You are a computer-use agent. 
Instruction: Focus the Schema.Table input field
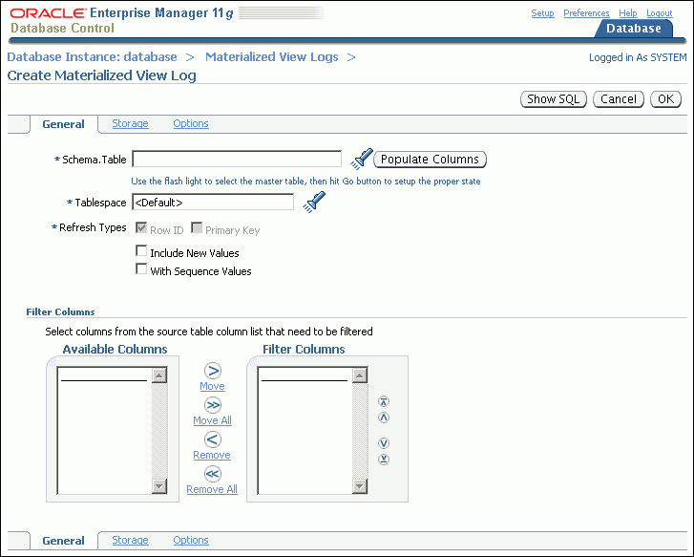pyautogui.click(x=237, y=160)
